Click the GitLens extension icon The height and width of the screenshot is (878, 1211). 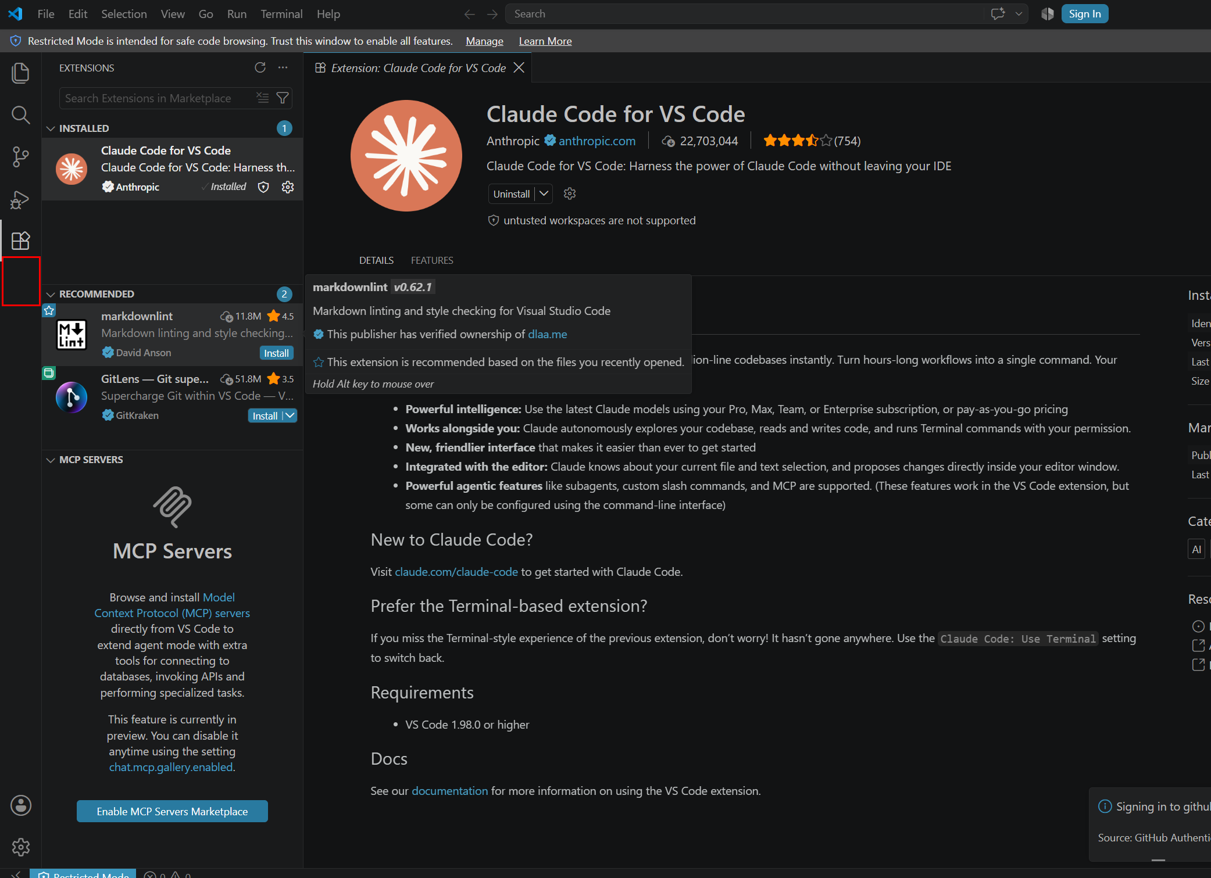click(72, 397)
